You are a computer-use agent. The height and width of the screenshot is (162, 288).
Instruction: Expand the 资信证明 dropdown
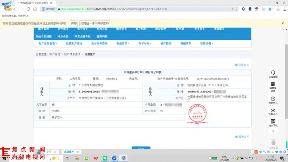click(x=207, y=43)
